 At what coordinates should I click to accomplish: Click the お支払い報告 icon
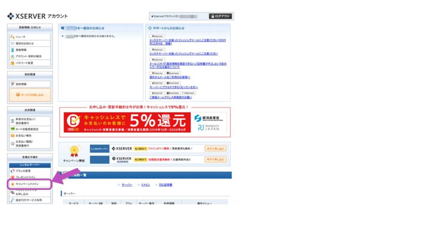point(12,136)
